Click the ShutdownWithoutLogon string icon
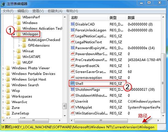This screenshot has width=168, height=132. click(72, 95)
